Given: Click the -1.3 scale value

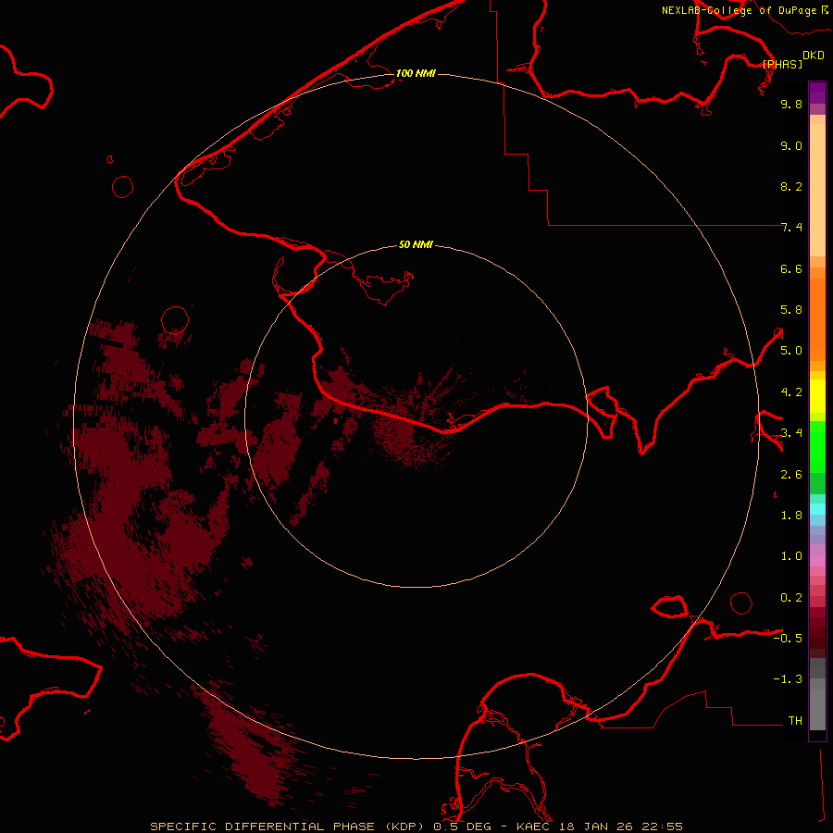Looking at the screenshot, I should (x=788, y=679).
